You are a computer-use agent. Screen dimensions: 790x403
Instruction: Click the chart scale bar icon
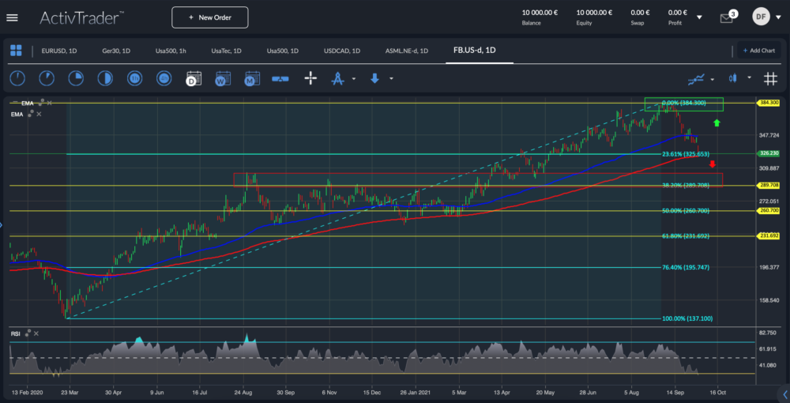(280, 78)
